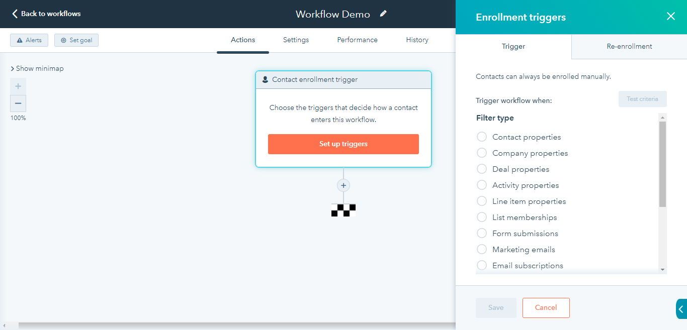The height and width of the screenshot is (330, 687).
Task: Click the checkered end-of-workflow flag
Action: click(343, 210)
